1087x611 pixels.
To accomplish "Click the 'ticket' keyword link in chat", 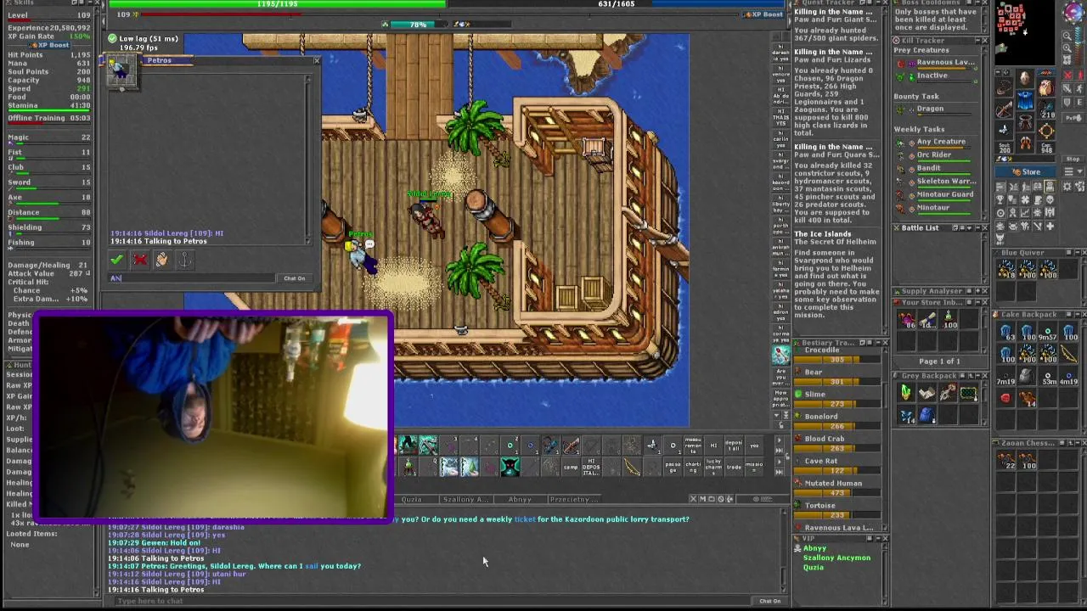I will coord(525,519).
